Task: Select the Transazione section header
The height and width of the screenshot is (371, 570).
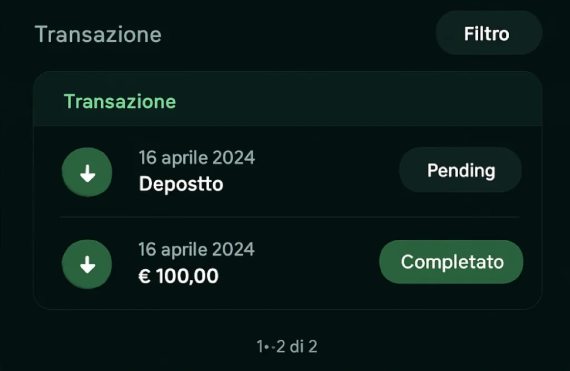Action: (120, 101)
